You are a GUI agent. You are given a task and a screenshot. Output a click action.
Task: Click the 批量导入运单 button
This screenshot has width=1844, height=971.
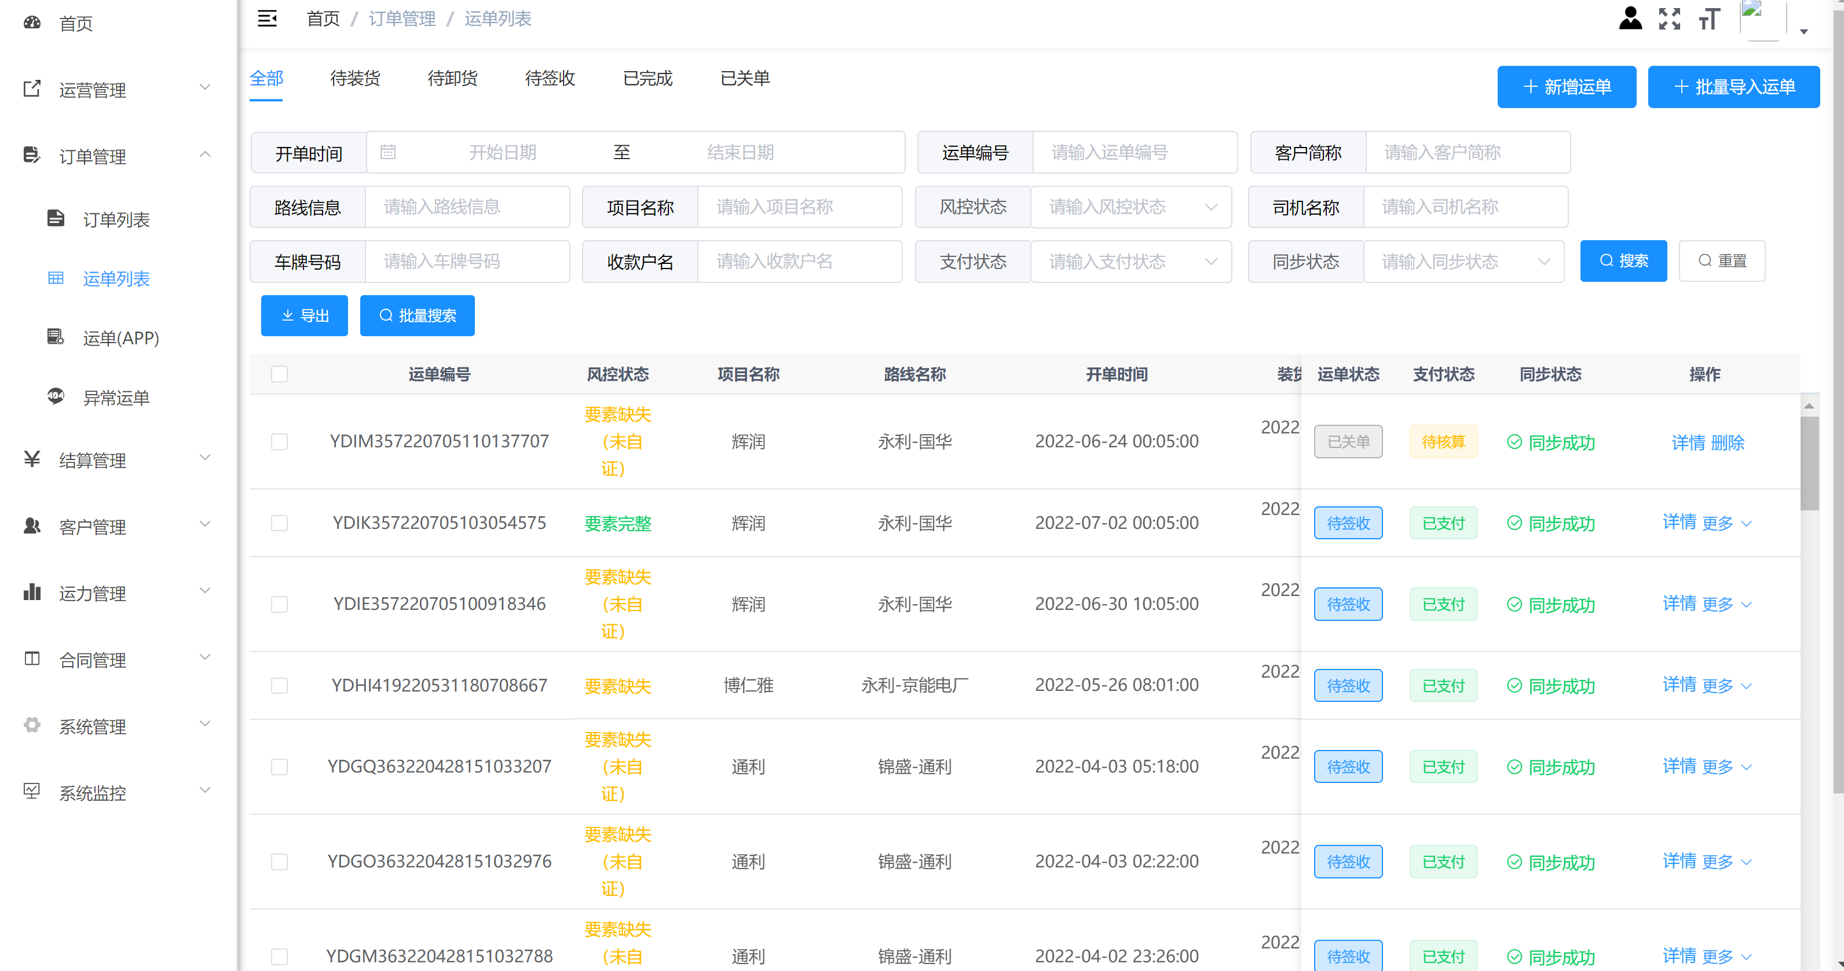click(1733, 87)
